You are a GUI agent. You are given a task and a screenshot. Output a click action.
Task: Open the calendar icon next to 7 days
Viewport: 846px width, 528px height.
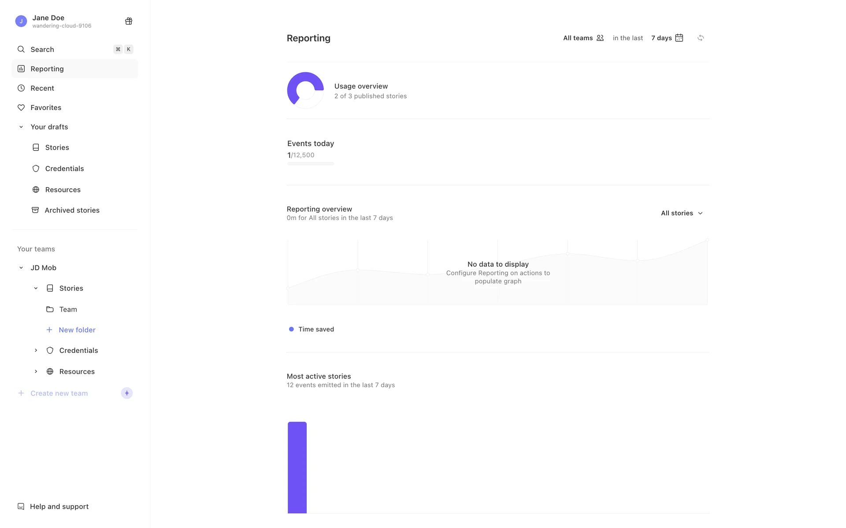tap(679, 38)
